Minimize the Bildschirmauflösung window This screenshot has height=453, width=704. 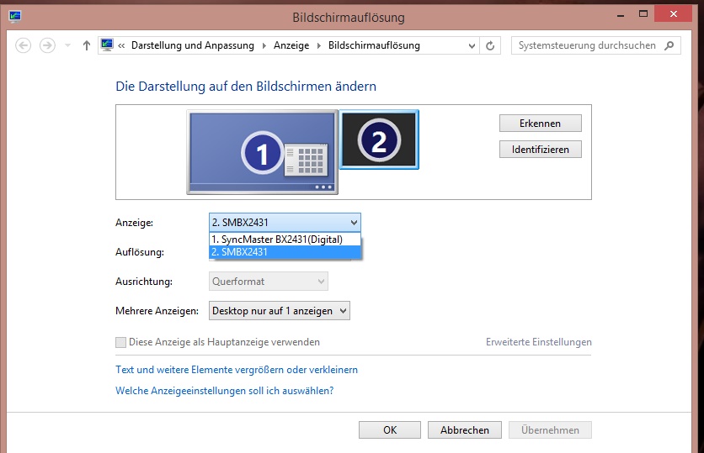coord(621,15)
